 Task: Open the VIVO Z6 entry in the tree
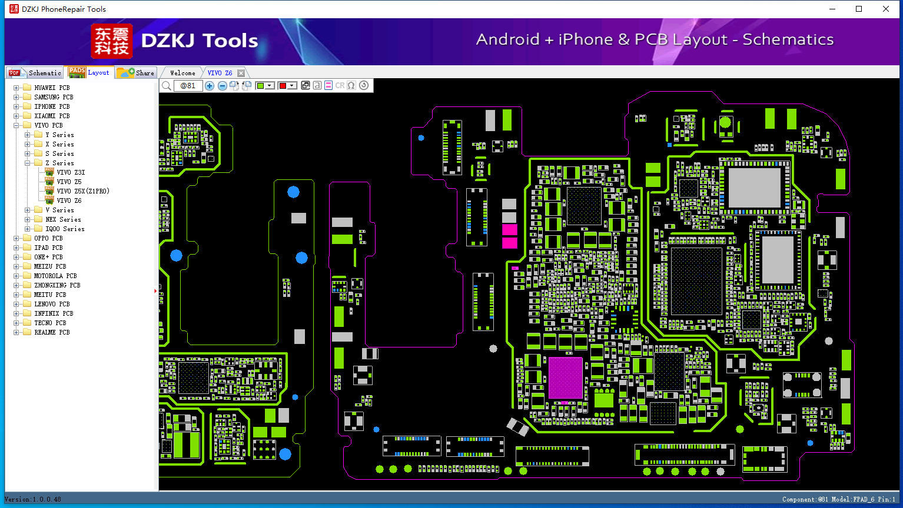69,200
